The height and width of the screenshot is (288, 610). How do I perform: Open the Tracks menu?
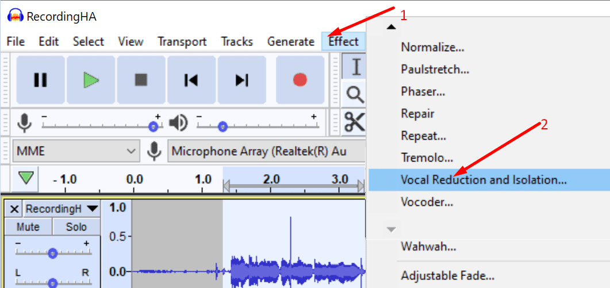tap(237, 41)
